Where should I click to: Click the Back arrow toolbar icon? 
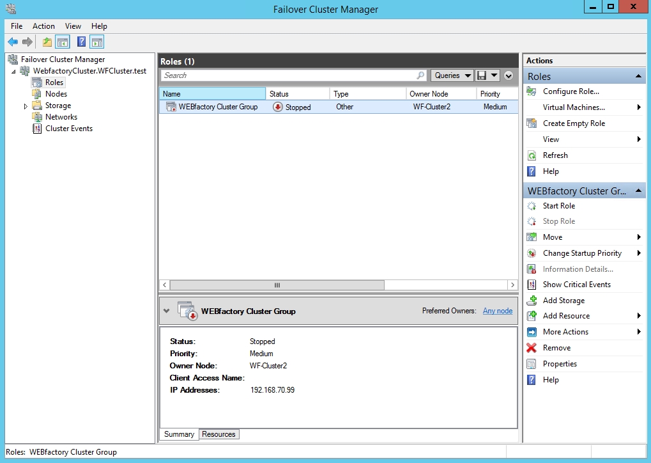(13, 42)
